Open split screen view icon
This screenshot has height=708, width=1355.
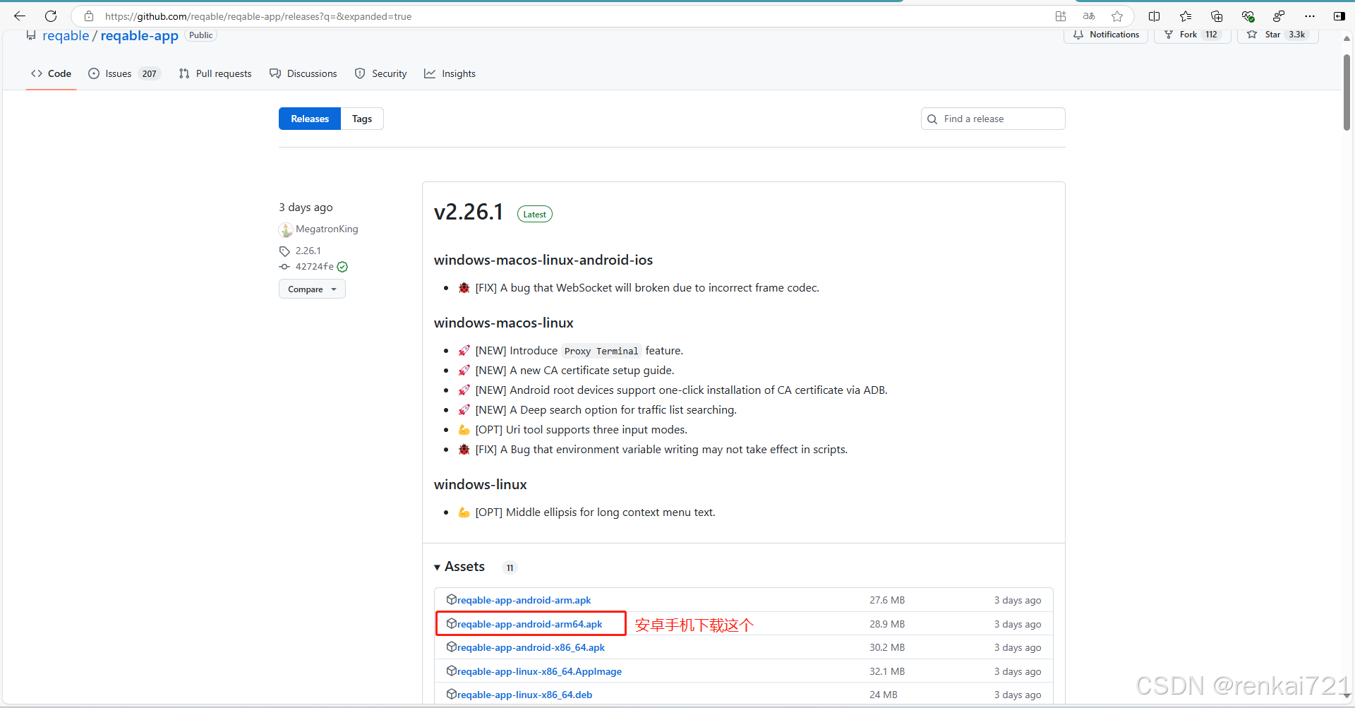coord(1155,16)
